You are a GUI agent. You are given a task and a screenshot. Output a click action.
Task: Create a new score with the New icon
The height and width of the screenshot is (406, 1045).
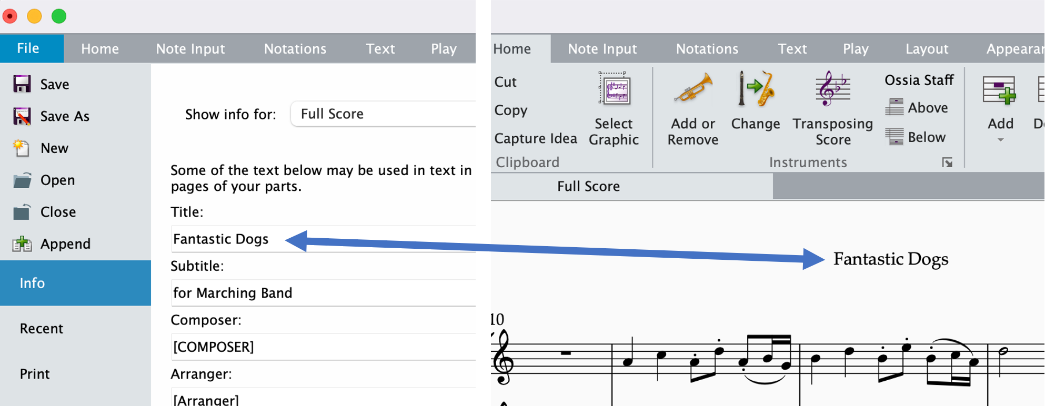(22, 148)
